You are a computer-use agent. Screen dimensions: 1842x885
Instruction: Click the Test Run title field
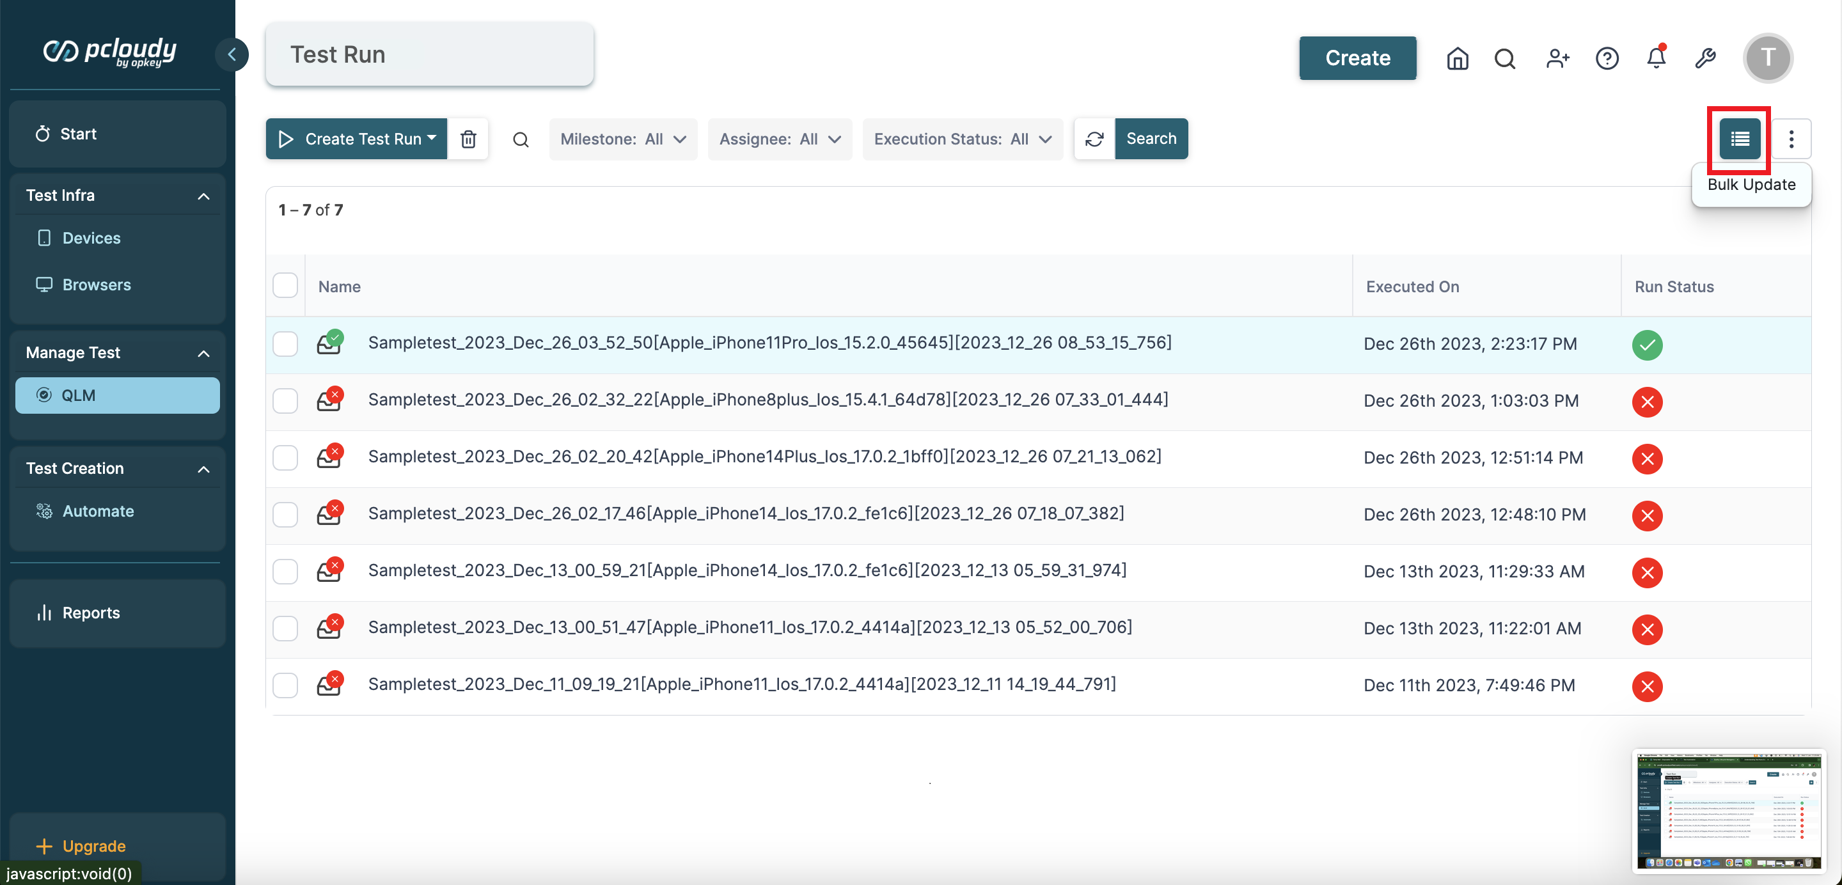click(x=429, y=54)
